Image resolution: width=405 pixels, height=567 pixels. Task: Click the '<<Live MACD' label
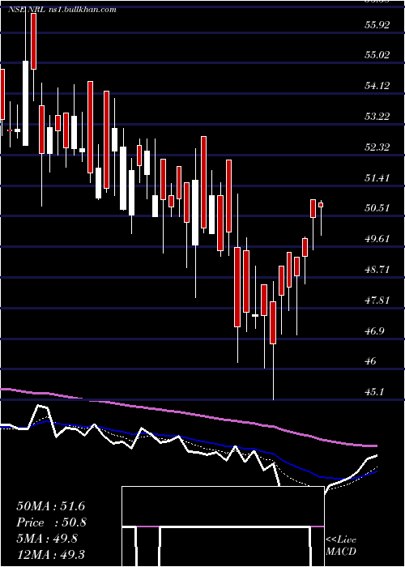click(x=341, y=545)
